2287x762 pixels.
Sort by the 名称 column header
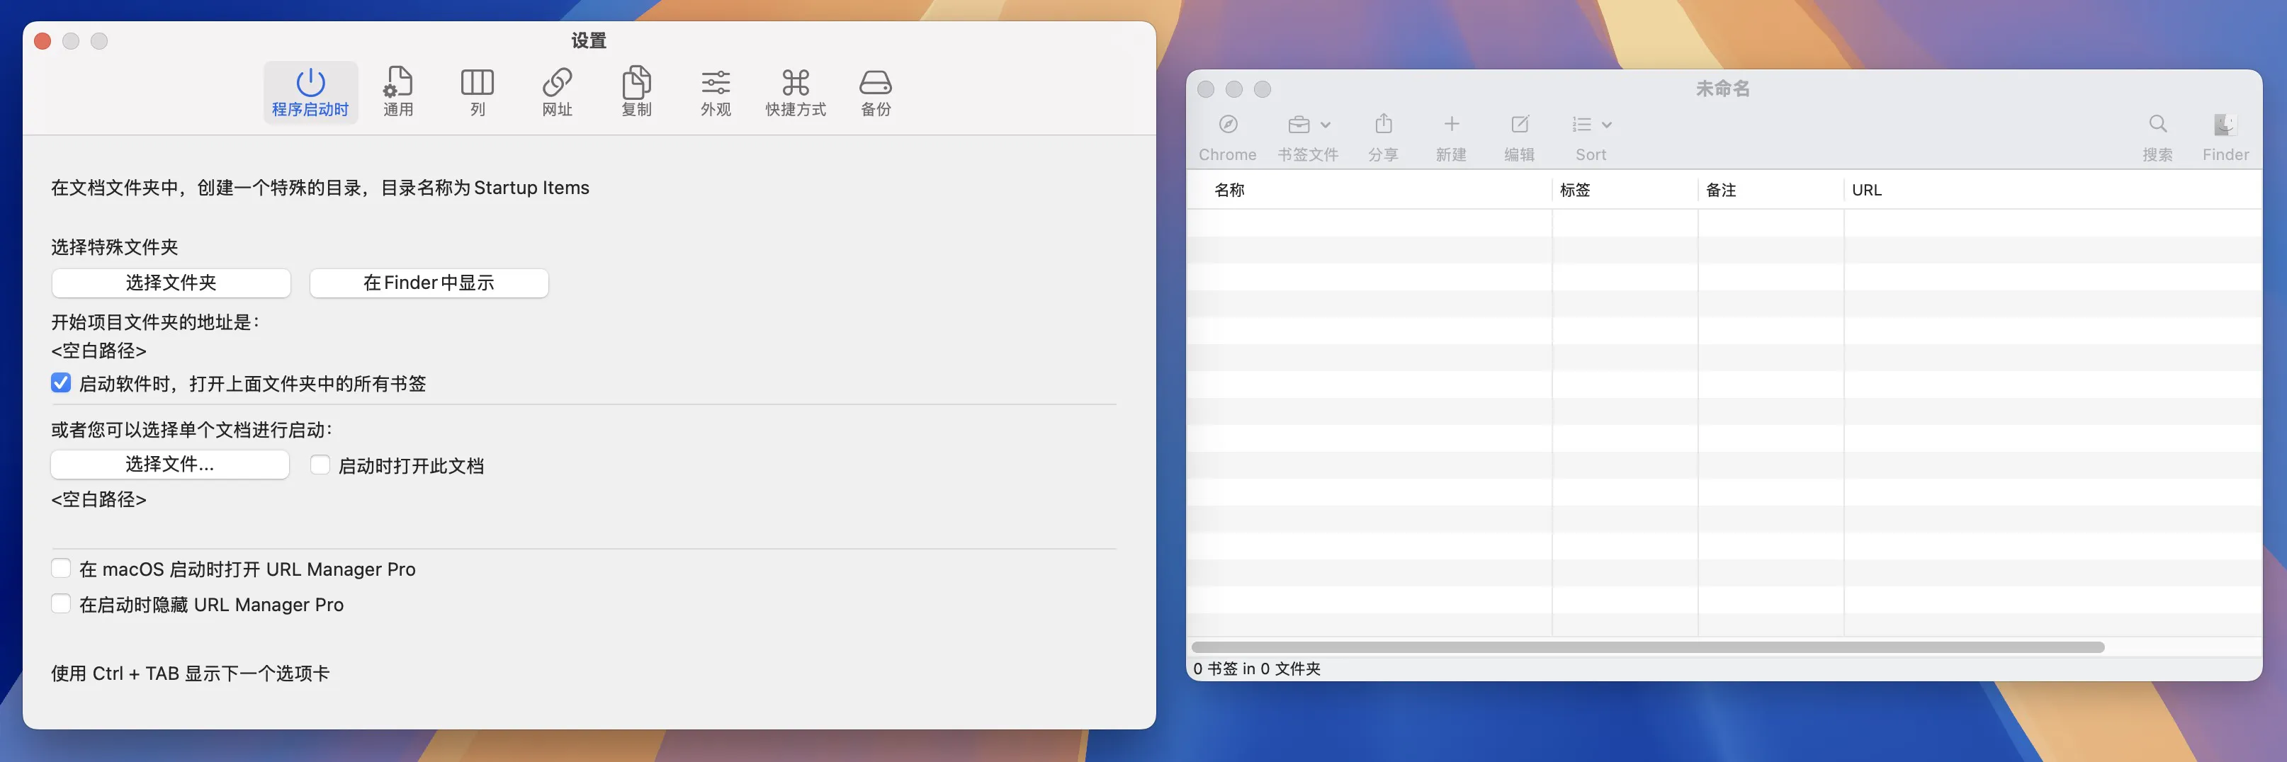1369,190
